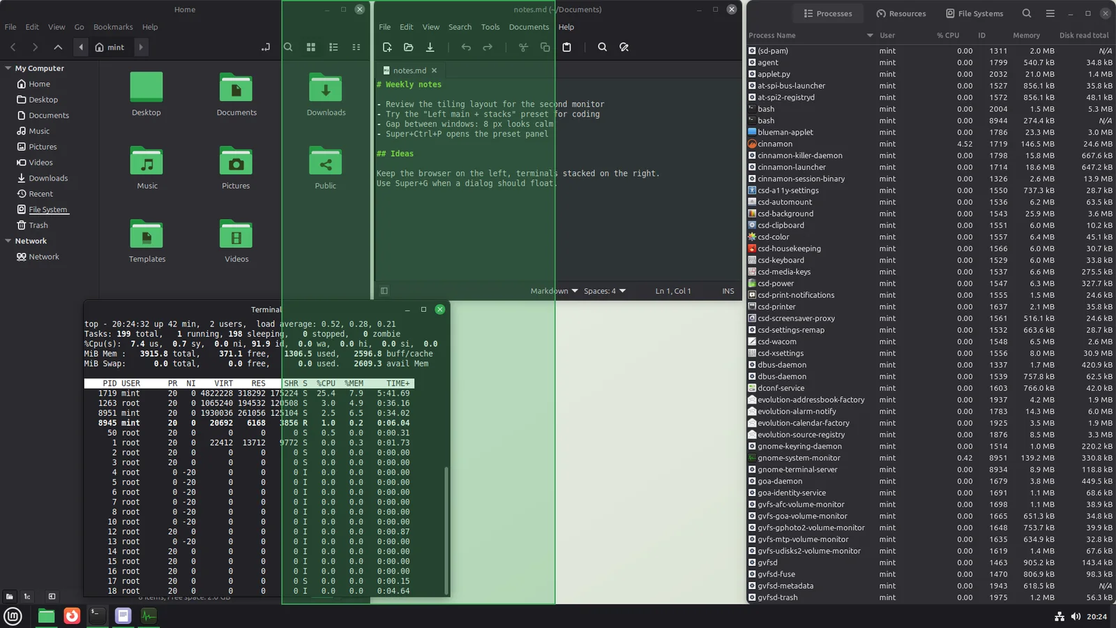Screen dimensions: 1116x628
Task: Redo the edit in the text editor
Action: (x=488, y=47)
